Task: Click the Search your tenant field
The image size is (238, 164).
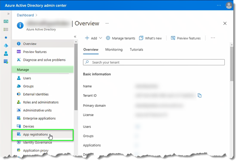Action: click(154, 62)
